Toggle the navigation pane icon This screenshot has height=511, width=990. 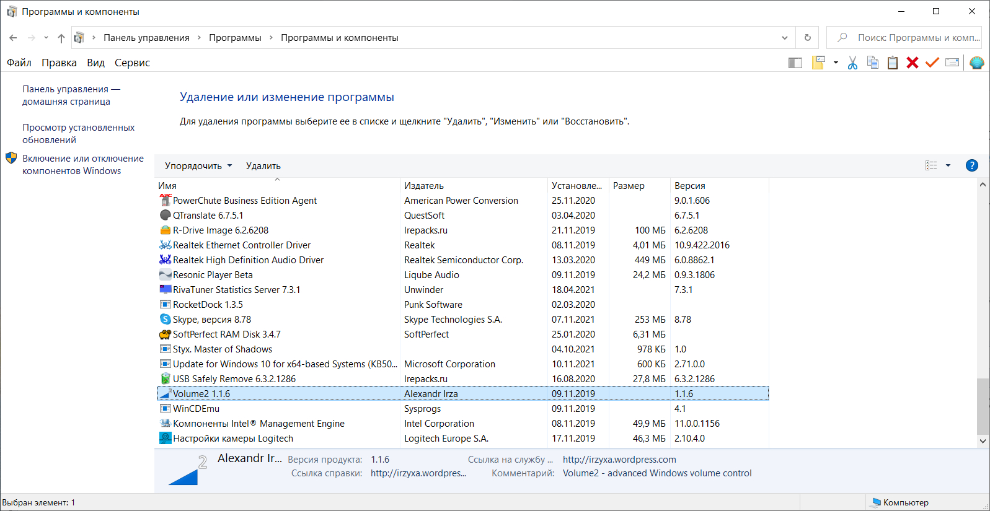(795, 63)
